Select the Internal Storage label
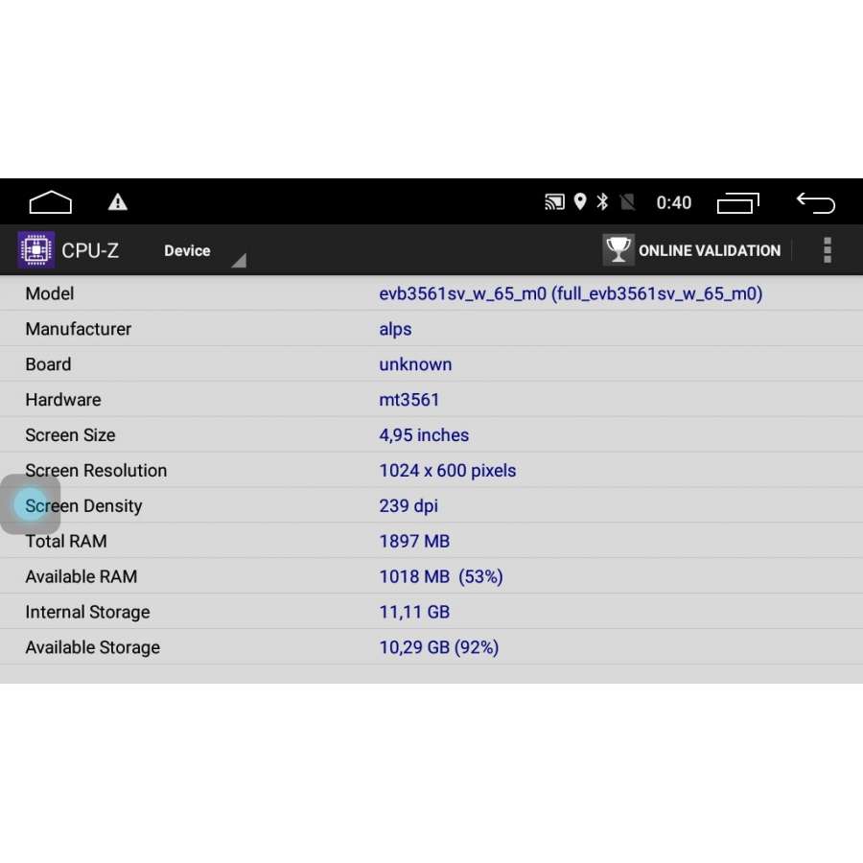 pos(87,612)
